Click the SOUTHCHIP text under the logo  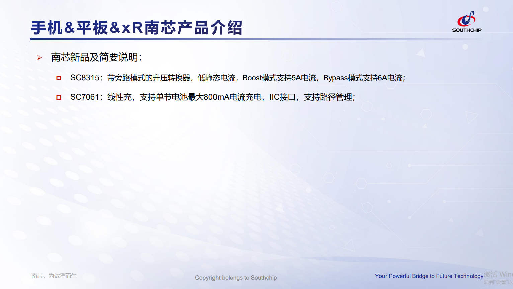tap(466, 30)
